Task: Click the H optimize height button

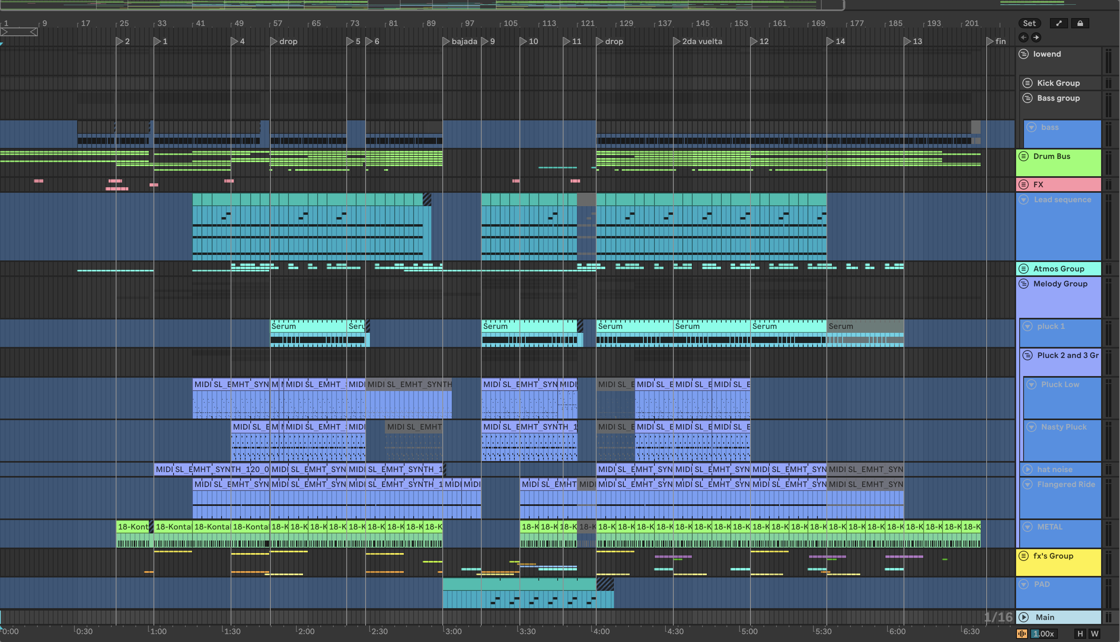Action: tap(1080, 634)
